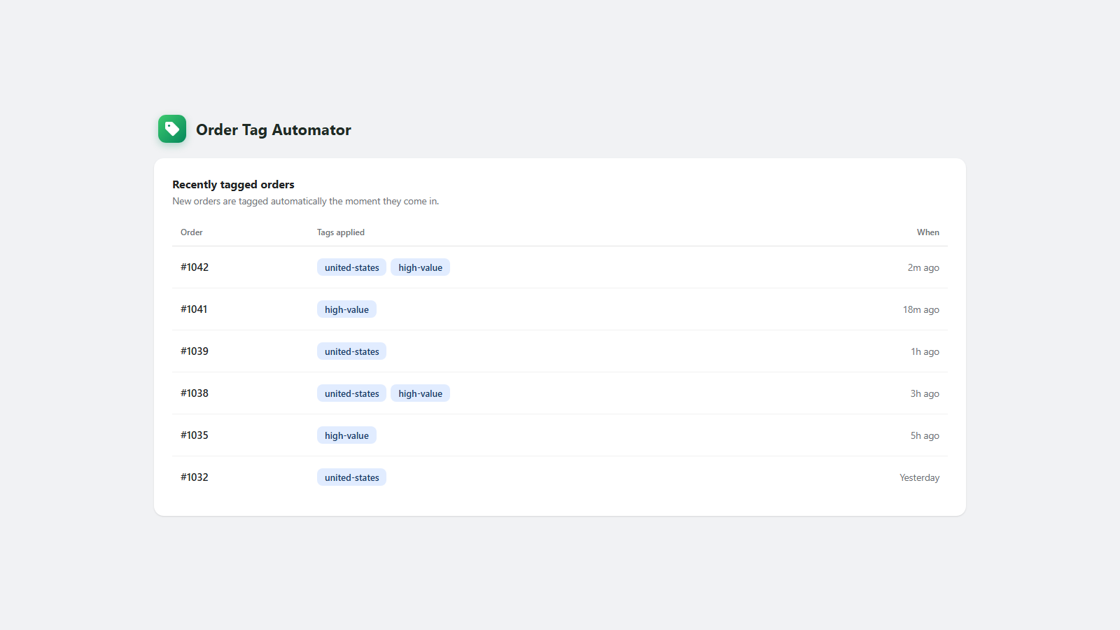This screenshot has height=630, width=1120.
Task: Click the Tags applied column header
Action: tap(341, 232)
